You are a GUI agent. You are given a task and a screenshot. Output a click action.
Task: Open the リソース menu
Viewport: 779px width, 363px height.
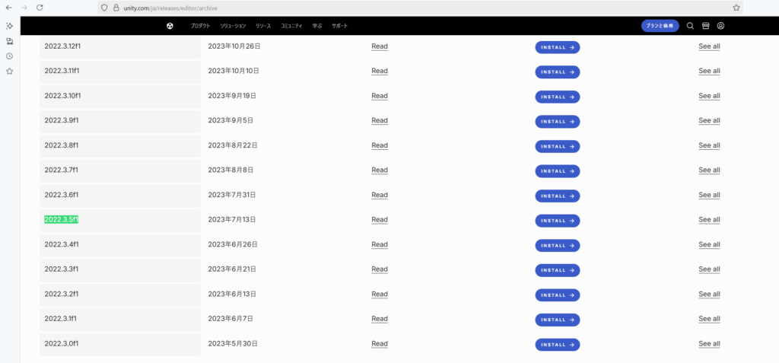[x=263, y=26]
